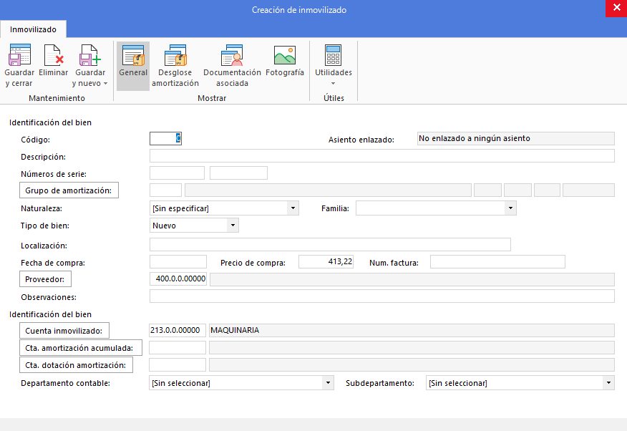627x431 pixels.
Task: Show the General view
Action: coord(133,66)
